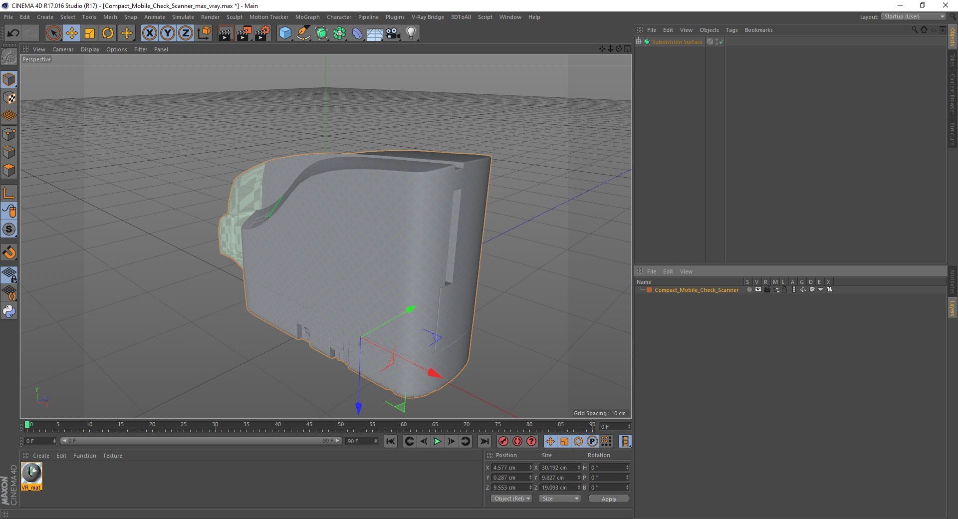The image size is (958, 519).
Task: Open the Spline Pen tool
Action: click(303, 33)
